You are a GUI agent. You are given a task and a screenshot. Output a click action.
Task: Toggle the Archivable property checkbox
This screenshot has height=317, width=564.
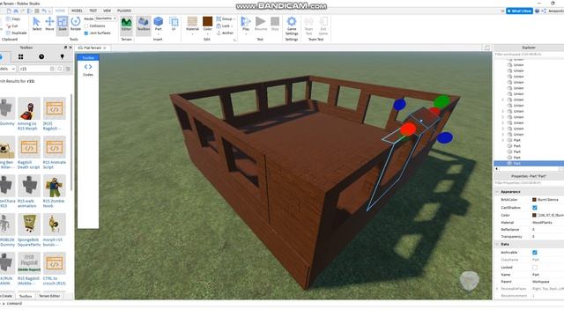click(x=535, y=253)
